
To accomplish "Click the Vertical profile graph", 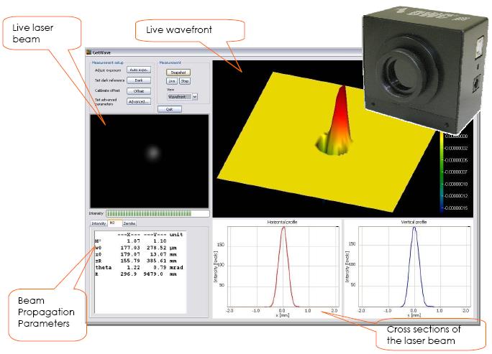I will pos(414,266).
